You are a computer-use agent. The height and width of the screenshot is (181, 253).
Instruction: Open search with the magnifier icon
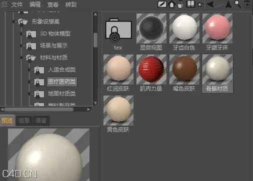tap(237, 4)
